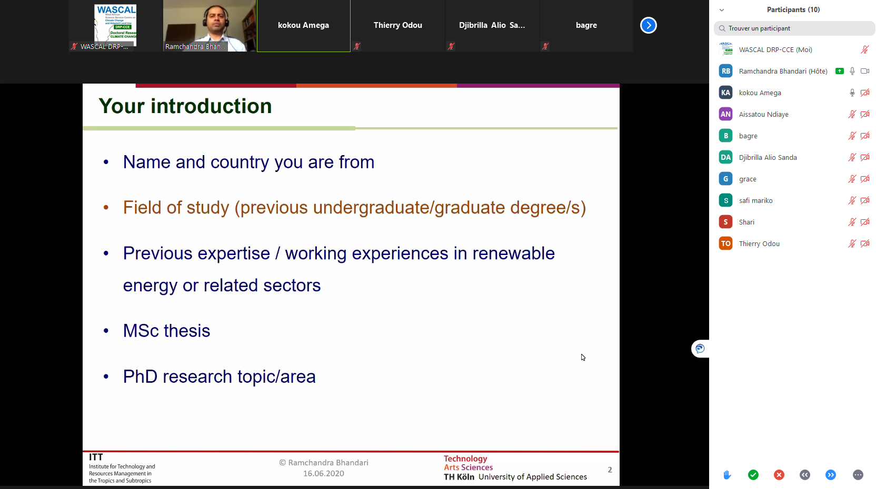876x489 pixels.
Task: Open the More reactions ellipsis button
Action: click(x=858, y=475)
